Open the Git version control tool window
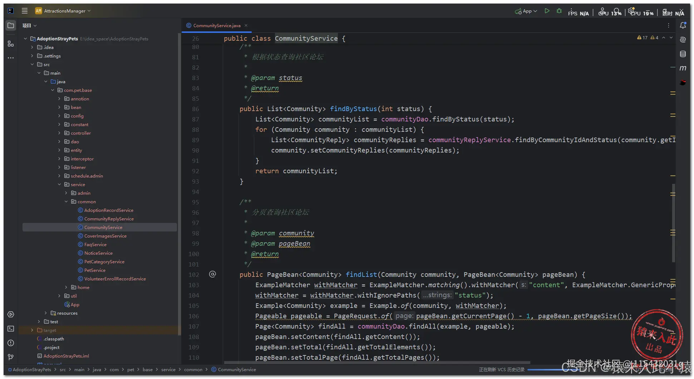Viewport: 694px width, 379px height. [11, 357]
